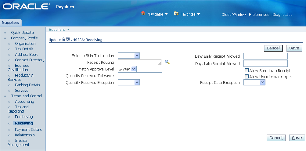
Task: Click the Receipt Routing input field
Action: tap(139, 62)
